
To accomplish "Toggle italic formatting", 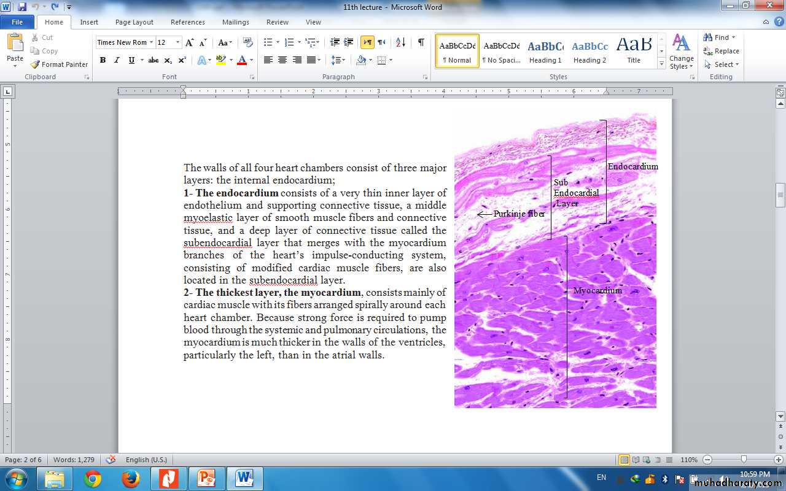I will coord(117,60).
